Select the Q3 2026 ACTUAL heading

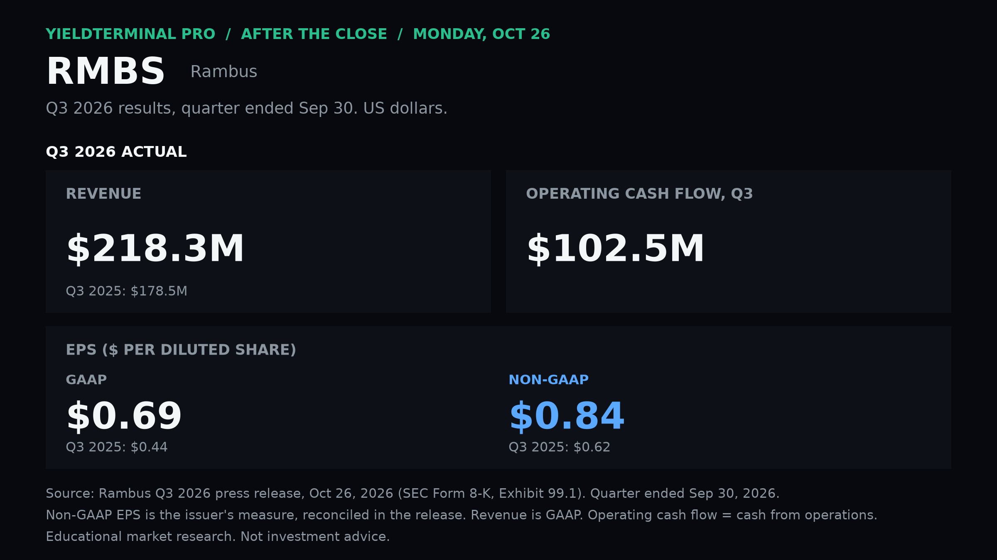pyautogui.click(x=116, y=152)
